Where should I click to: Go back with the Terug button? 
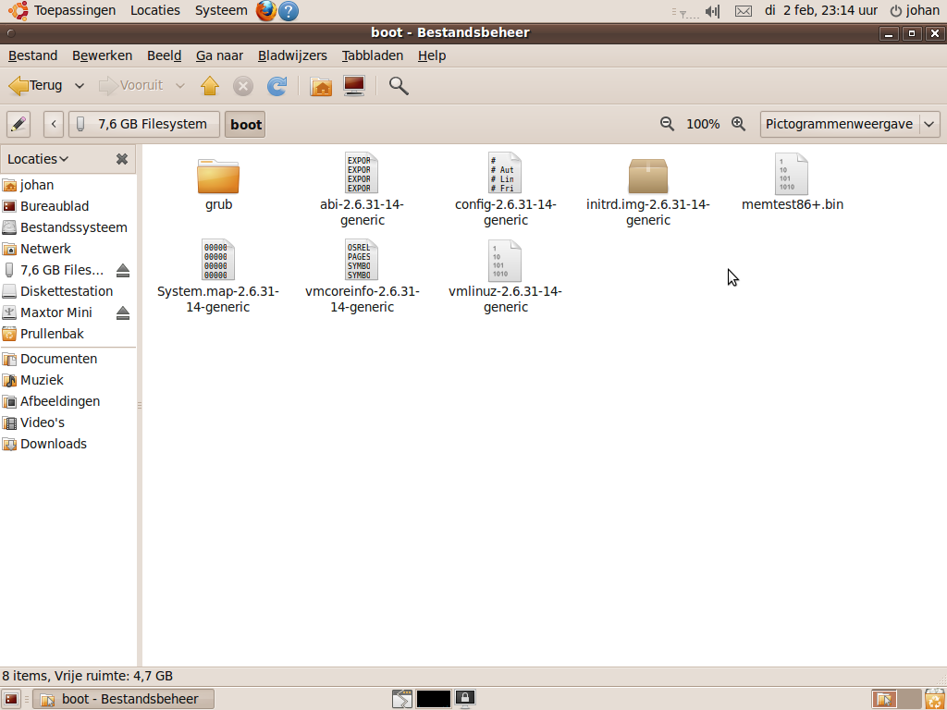point(36,86)
